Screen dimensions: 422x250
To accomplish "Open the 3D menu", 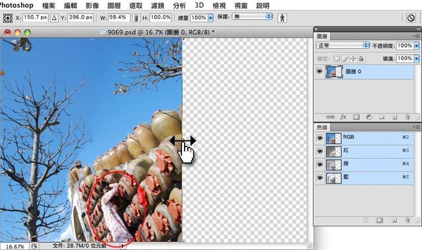I will 199,5.
